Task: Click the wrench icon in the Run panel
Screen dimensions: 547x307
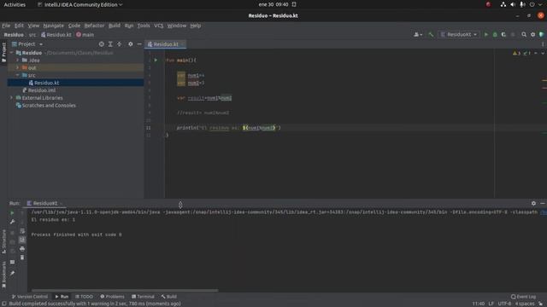Action: pos(12,222)
